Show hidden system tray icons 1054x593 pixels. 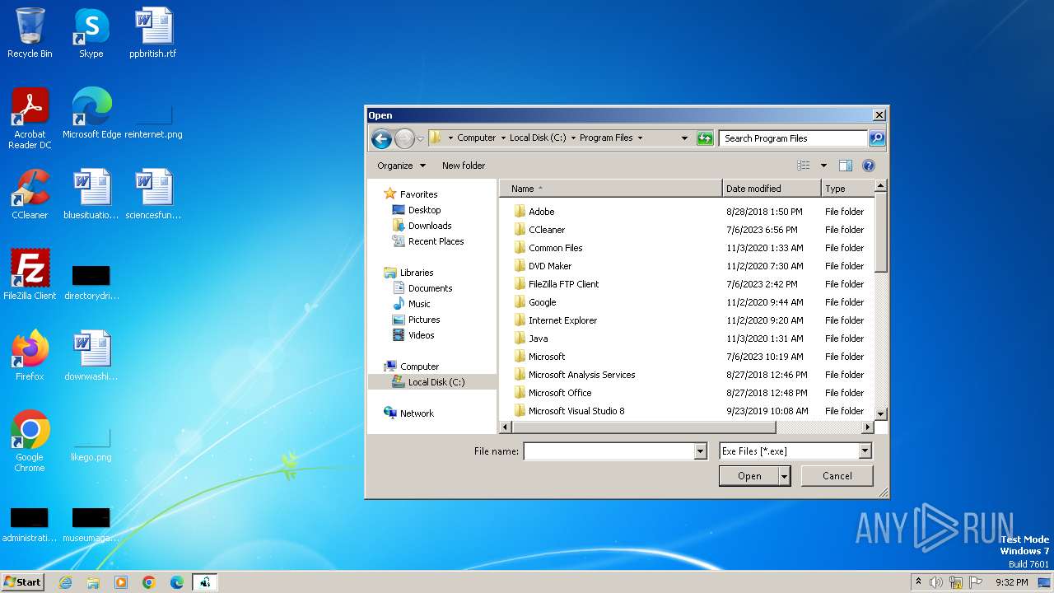(918, 582)
